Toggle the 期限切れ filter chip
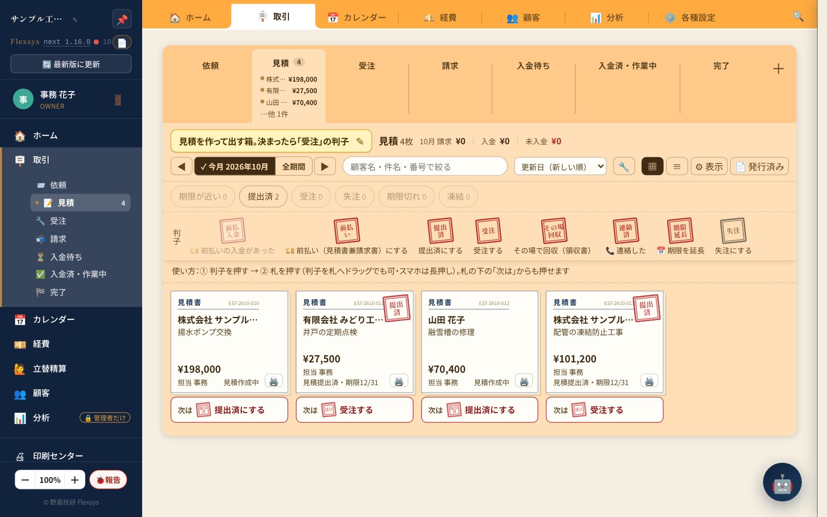 pyautogui.click(x=406, y=196)
